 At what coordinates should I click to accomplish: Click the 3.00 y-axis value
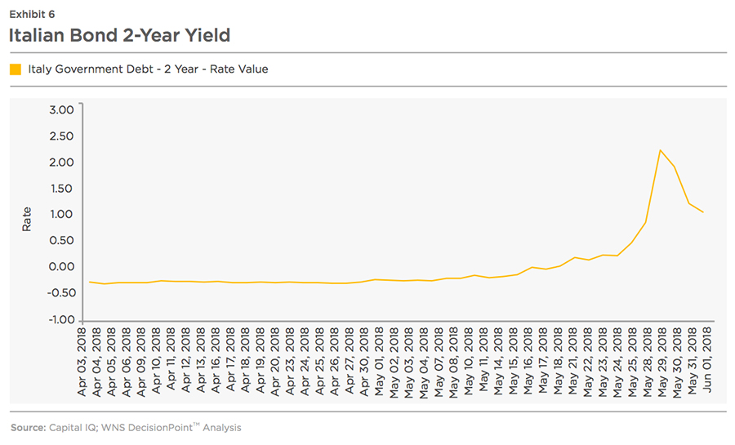61,110
